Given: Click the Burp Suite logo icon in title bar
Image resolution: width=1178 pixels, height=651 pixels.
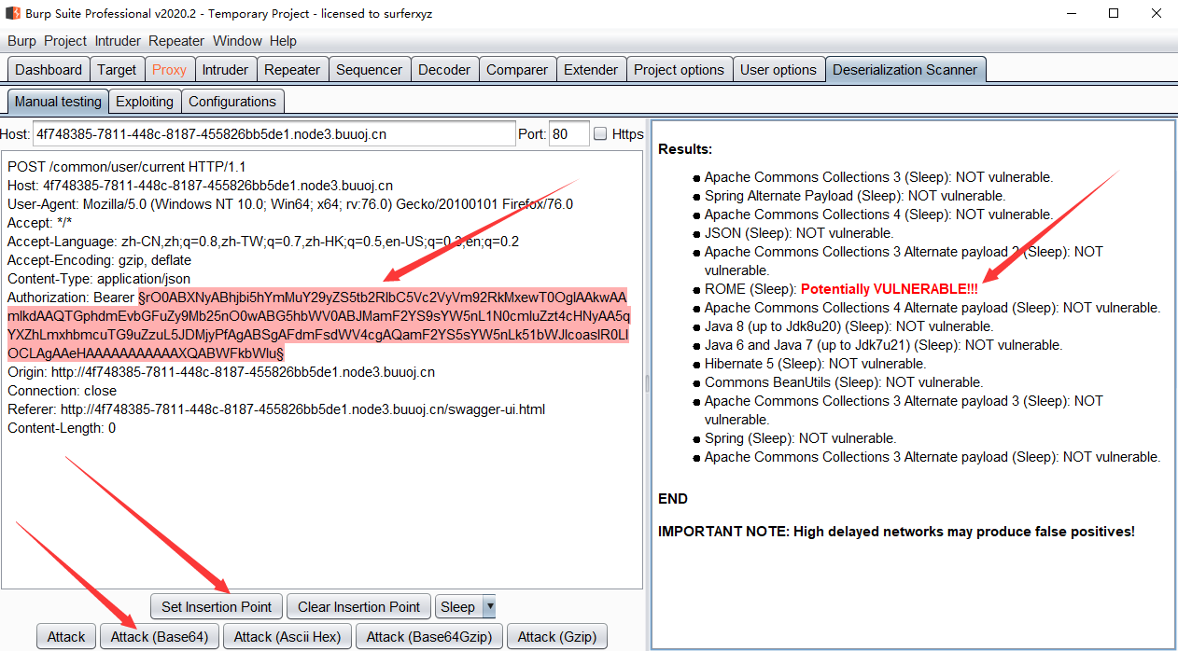Looking at the screenshot, I should pyautogui.click(x=13, y=14).
